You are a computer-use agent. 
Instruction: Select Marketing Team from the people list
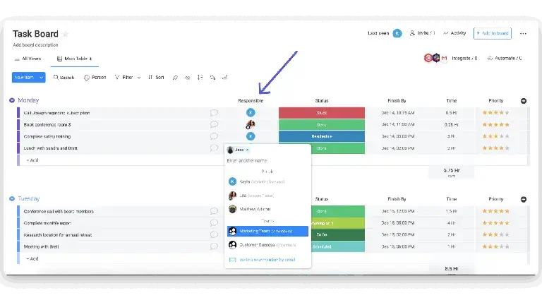tap(267, 232)
